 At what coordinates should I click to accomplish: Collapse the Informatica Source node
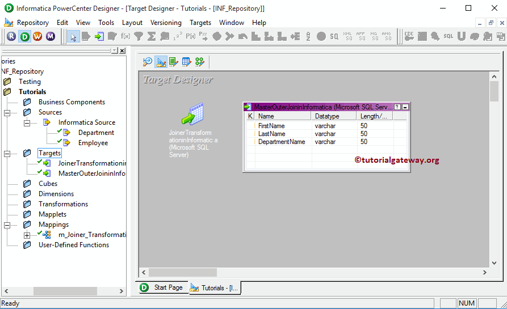tap(27, 124)
